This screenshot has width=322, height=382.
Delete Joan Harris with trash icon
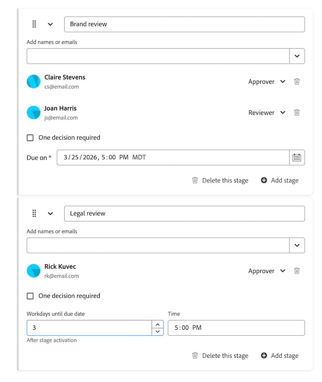tap(297, 112)
